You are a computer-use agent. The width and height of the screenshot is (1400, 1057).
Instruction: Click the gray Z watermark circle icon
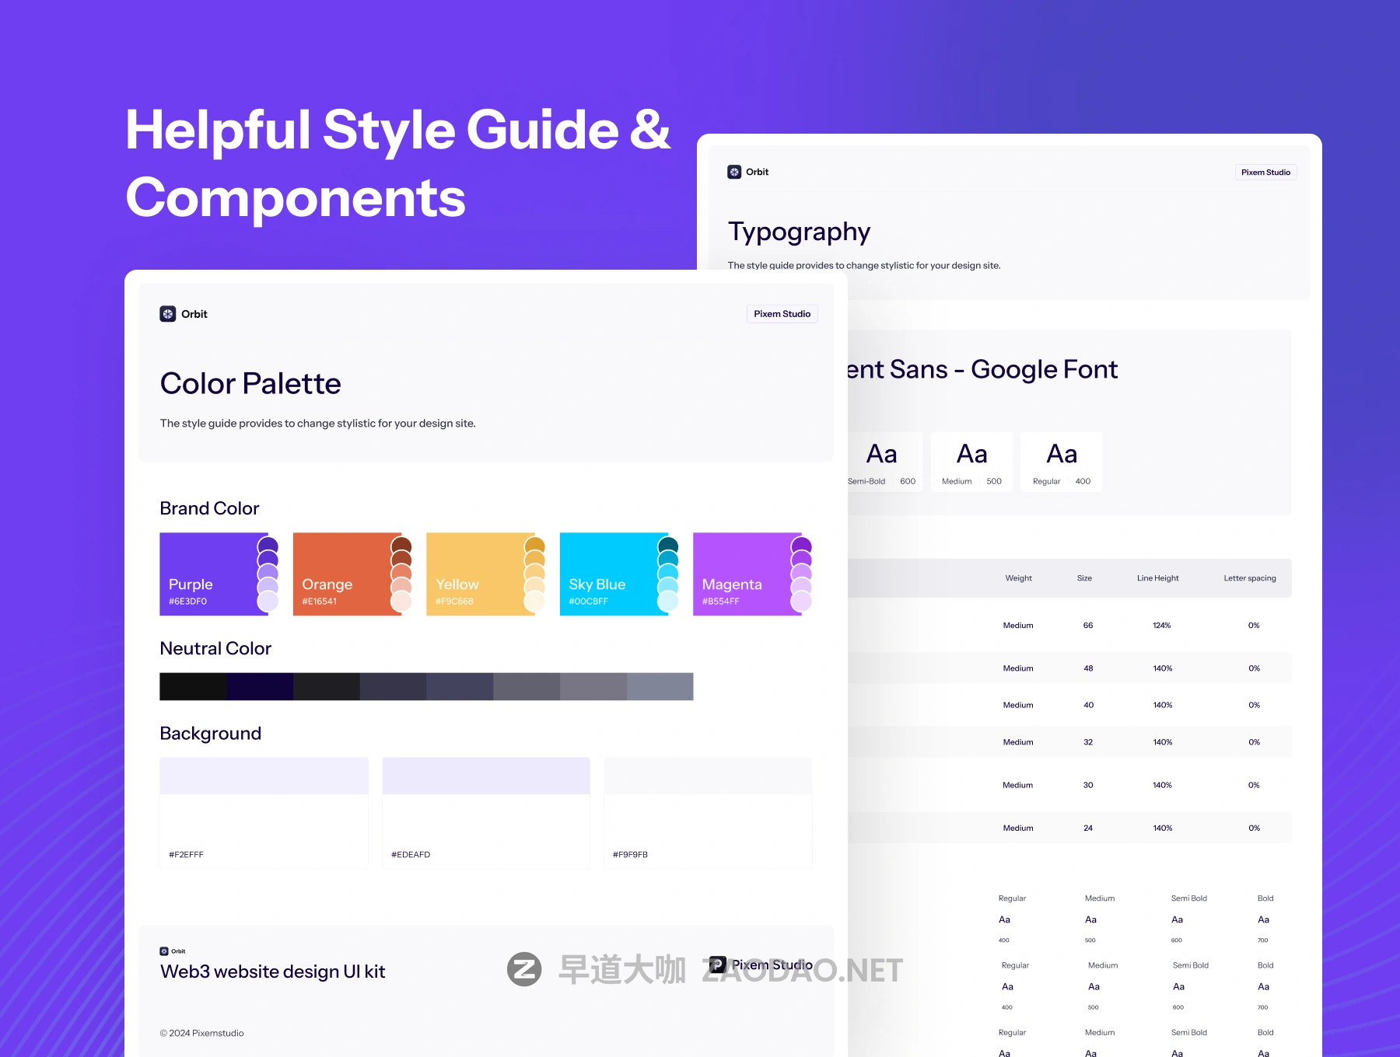pyautogui.click(x=524, y=969)
